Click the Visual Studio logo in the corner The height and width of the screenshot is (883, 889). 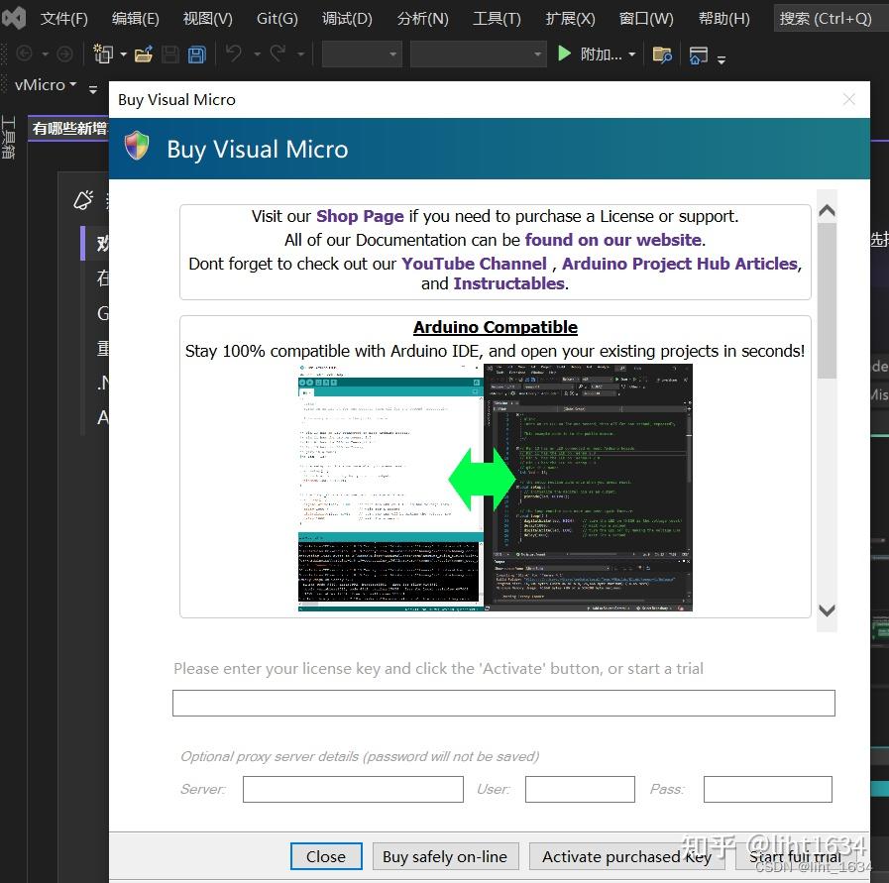[x=13, y=17]
